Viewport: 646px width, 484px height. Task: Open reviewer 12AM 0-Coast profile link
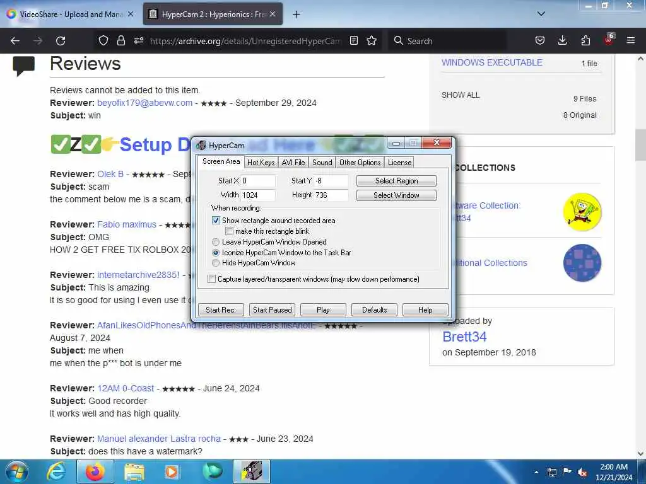tap(126, 388)
